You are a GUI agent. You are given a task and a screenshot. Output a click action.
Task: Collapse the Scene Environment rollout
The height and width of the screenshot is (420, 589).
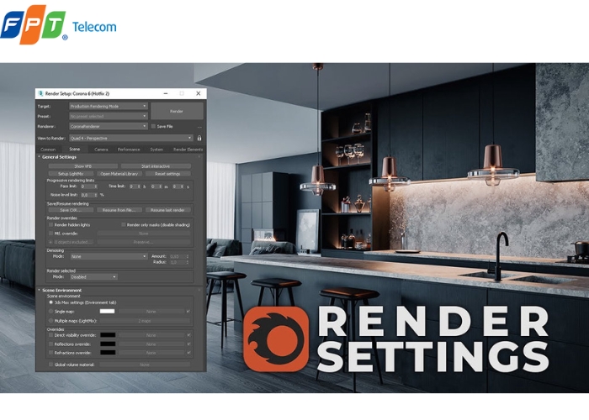tap(61, 290)
